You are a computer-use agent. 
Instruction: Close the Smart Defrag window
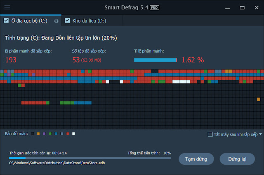257,8
